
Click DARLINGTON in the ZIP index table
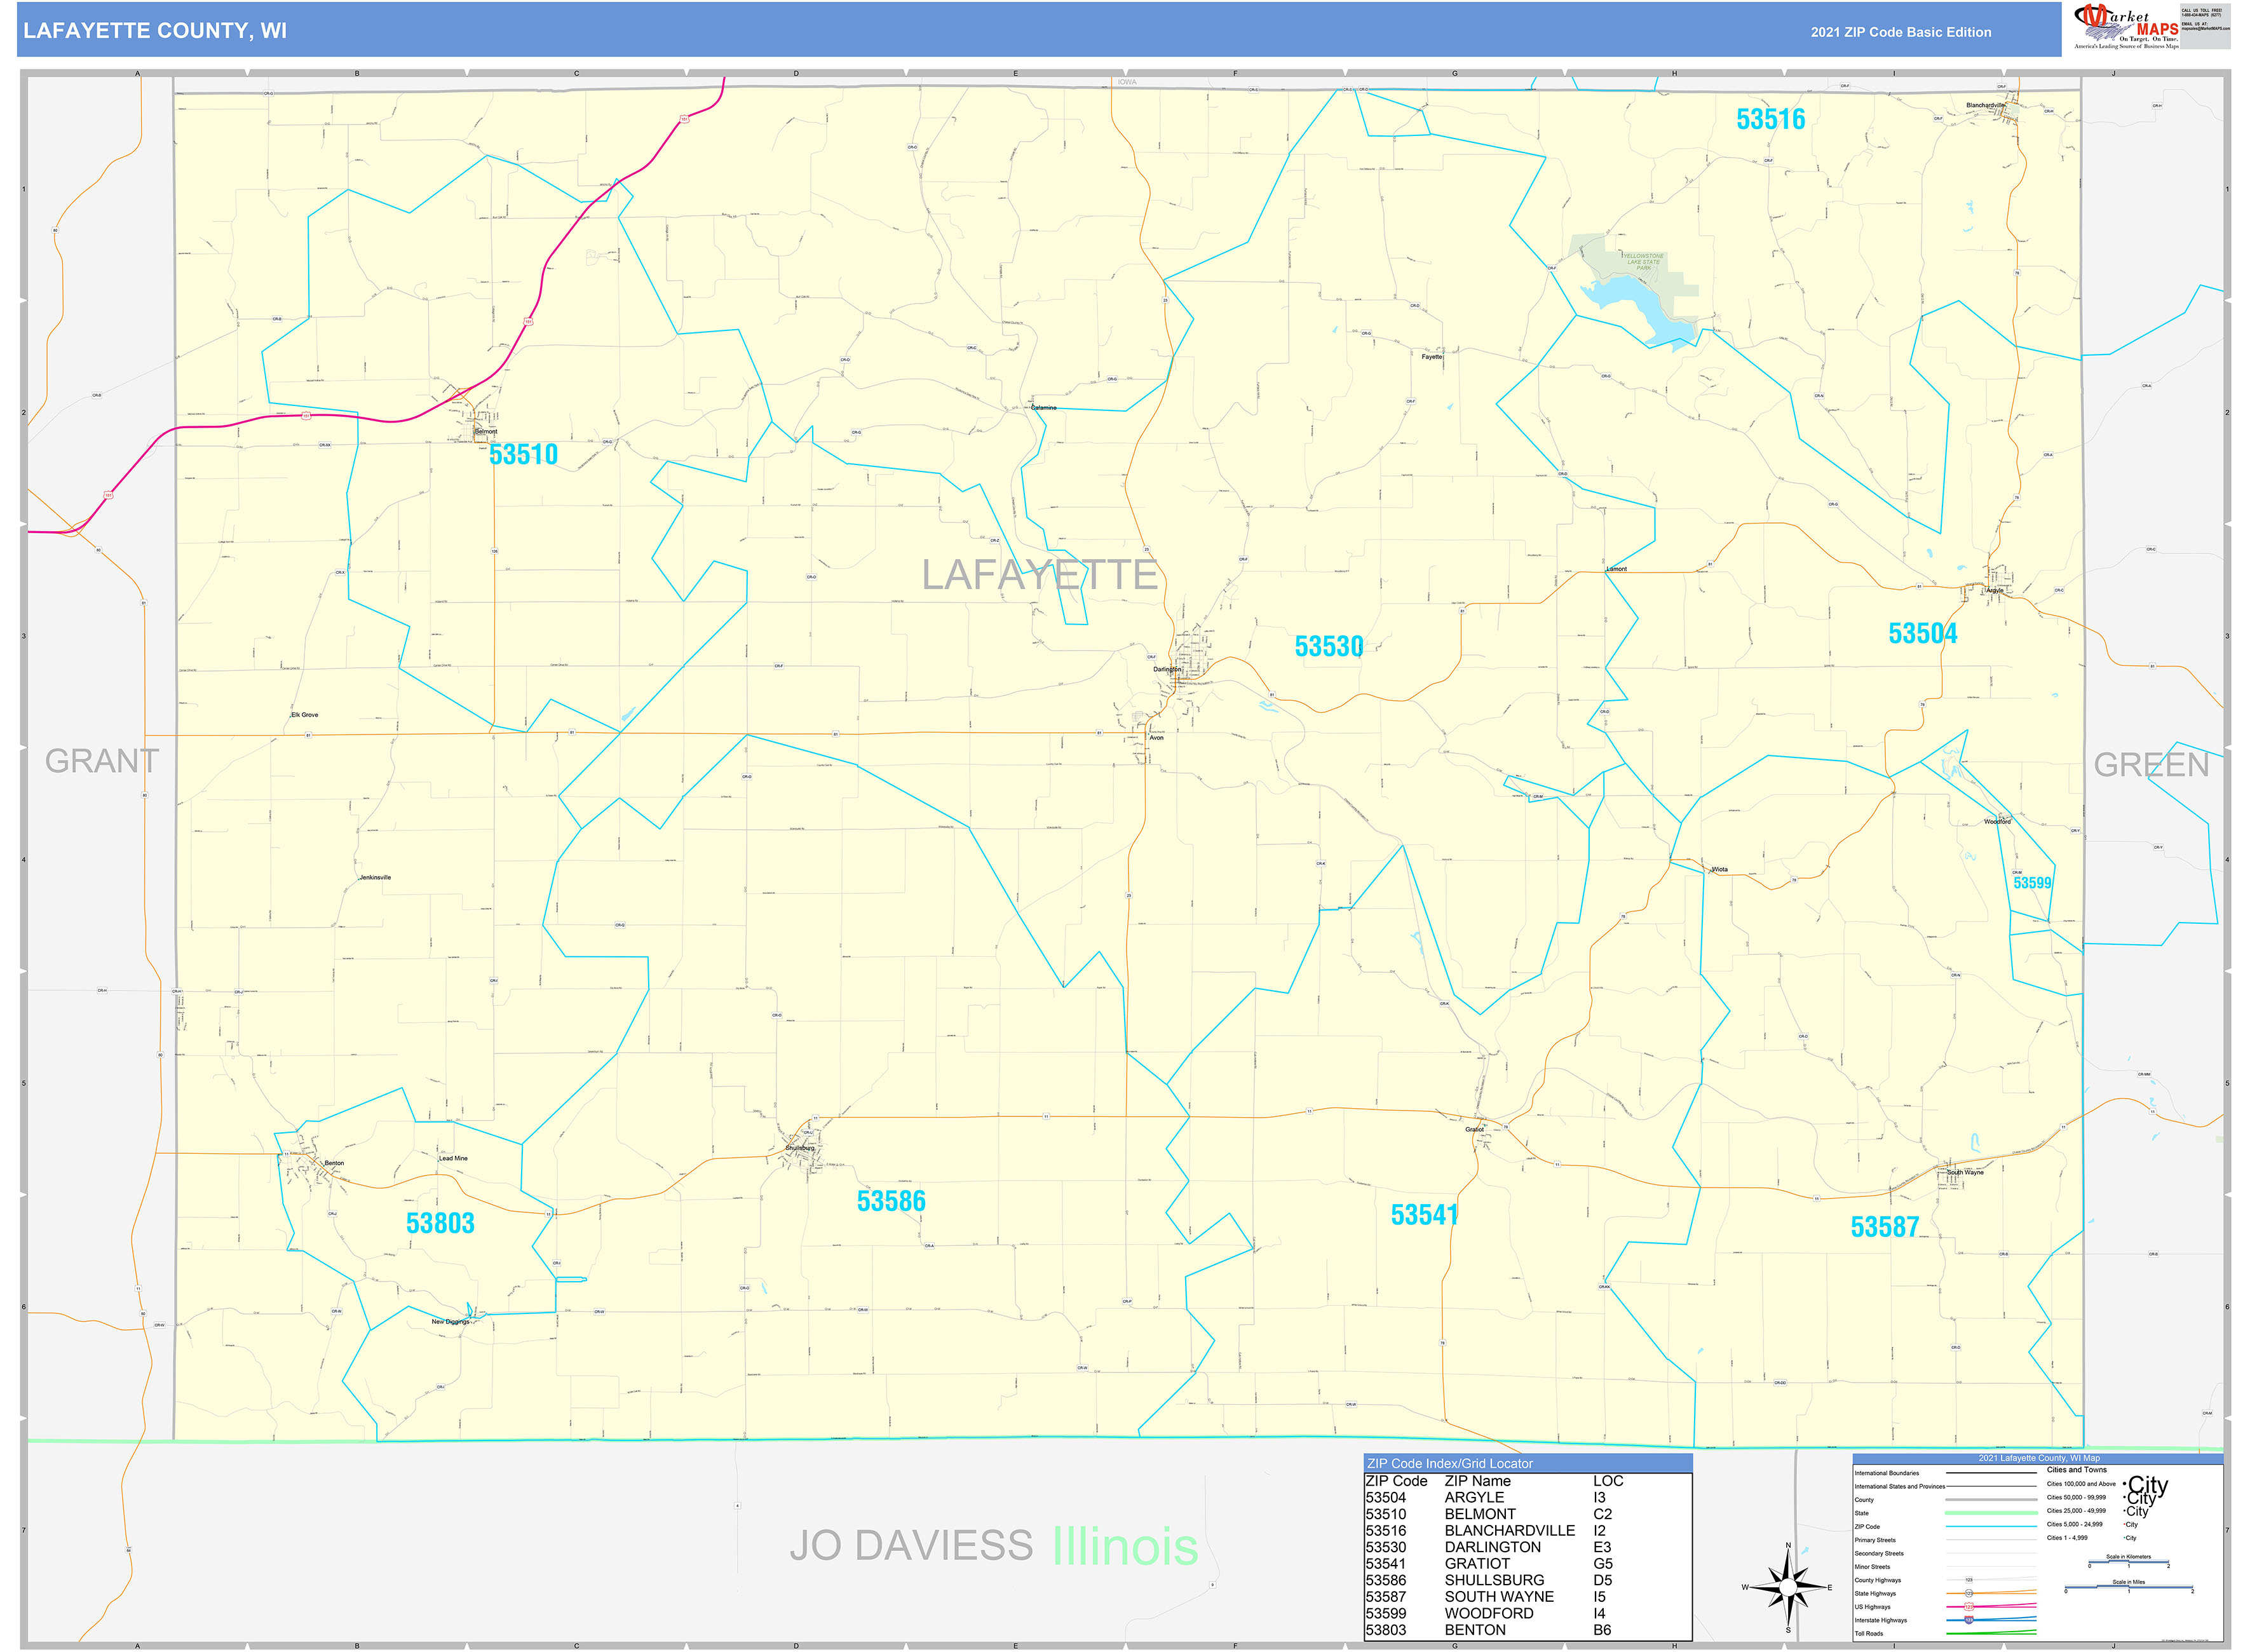pos(1492,1547)
